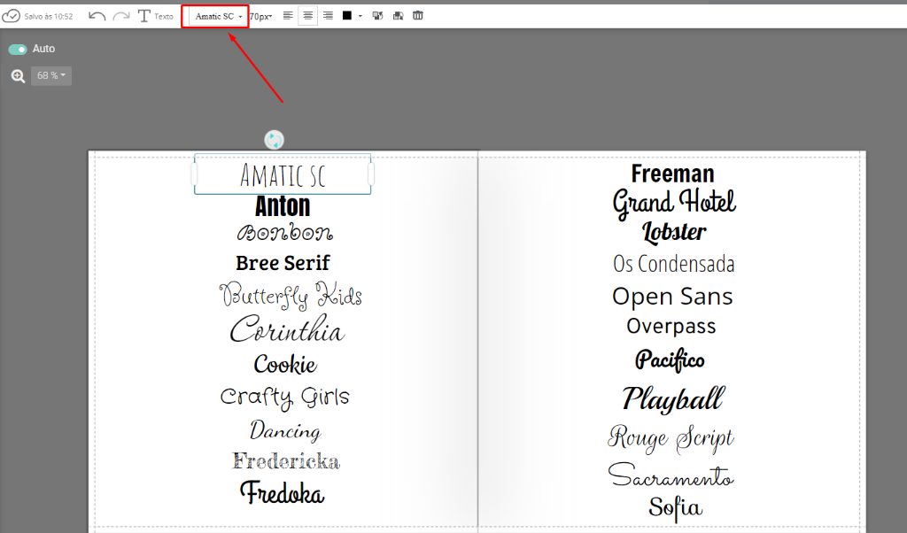Image resolution: width=907 pixels, height=533 pixels.
Task: Click the rotate handle above the text box
Action: (x=275, y=140)
